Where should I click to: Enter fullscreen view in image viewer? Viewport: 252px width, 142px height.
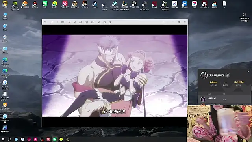click(104, 22)
